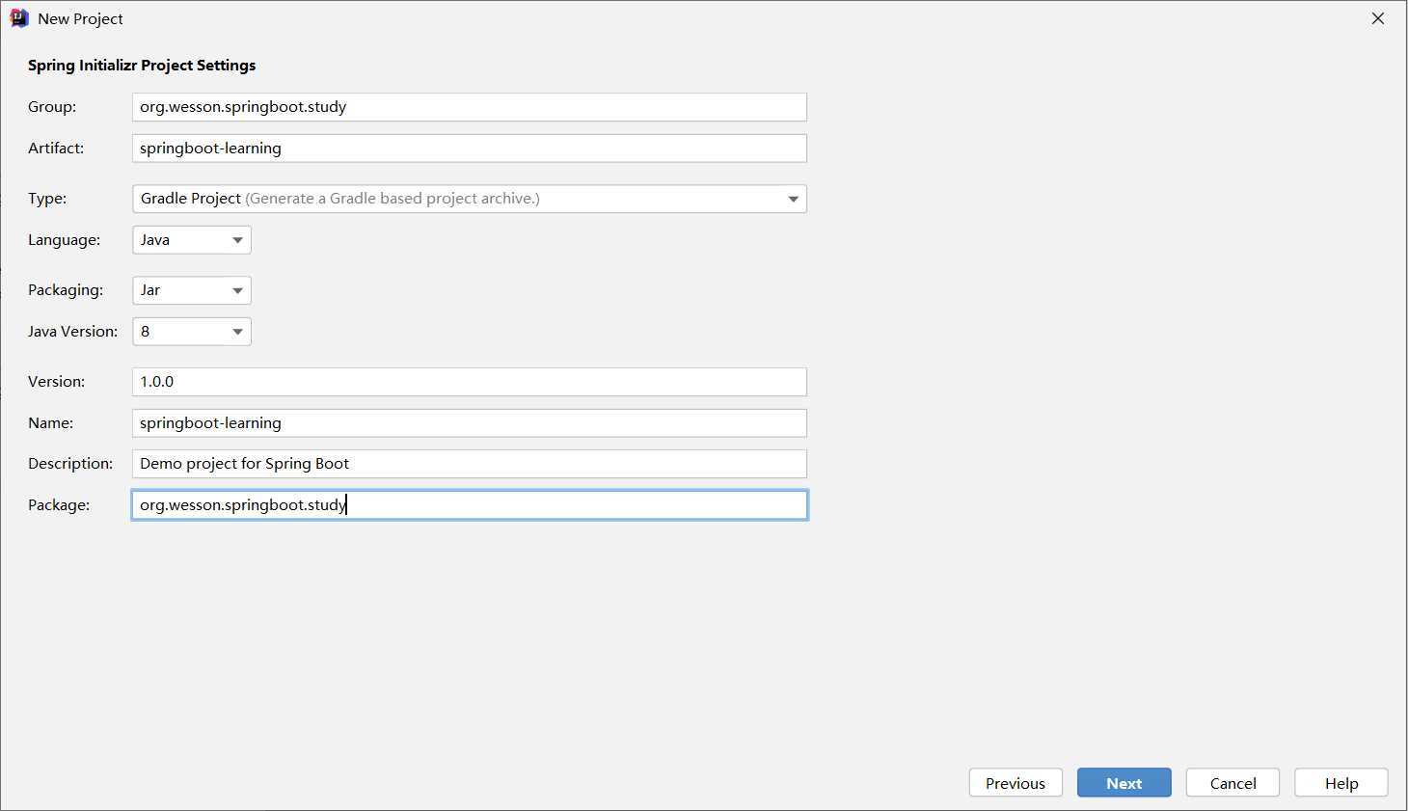This screenshot has width=1408, height=811.
Task: Click the Java Version: label
Action: pyautogui.click(x=72, y=332)
